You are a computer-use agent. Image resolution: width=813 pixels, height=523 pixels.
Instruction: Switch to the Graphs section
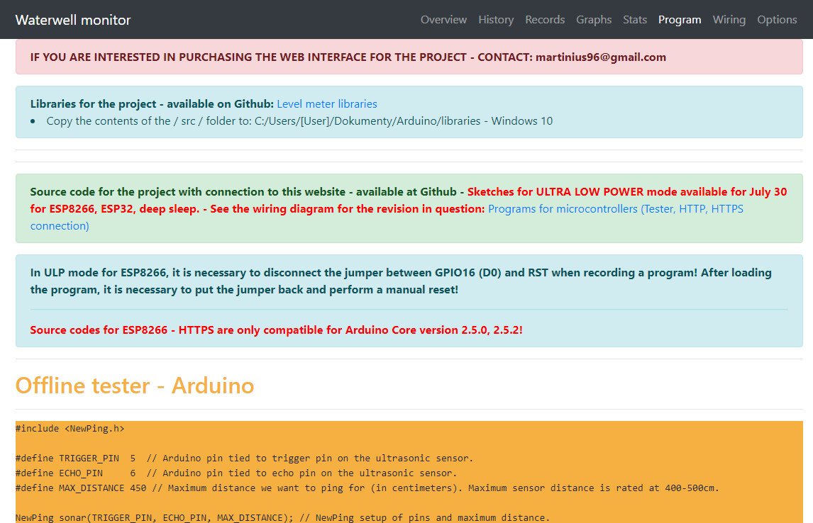tap(594, 20)
